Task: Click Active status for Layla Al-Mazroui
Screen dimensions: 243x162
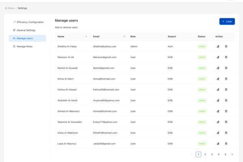Action: pyautogui.click(x=202, y=144)
